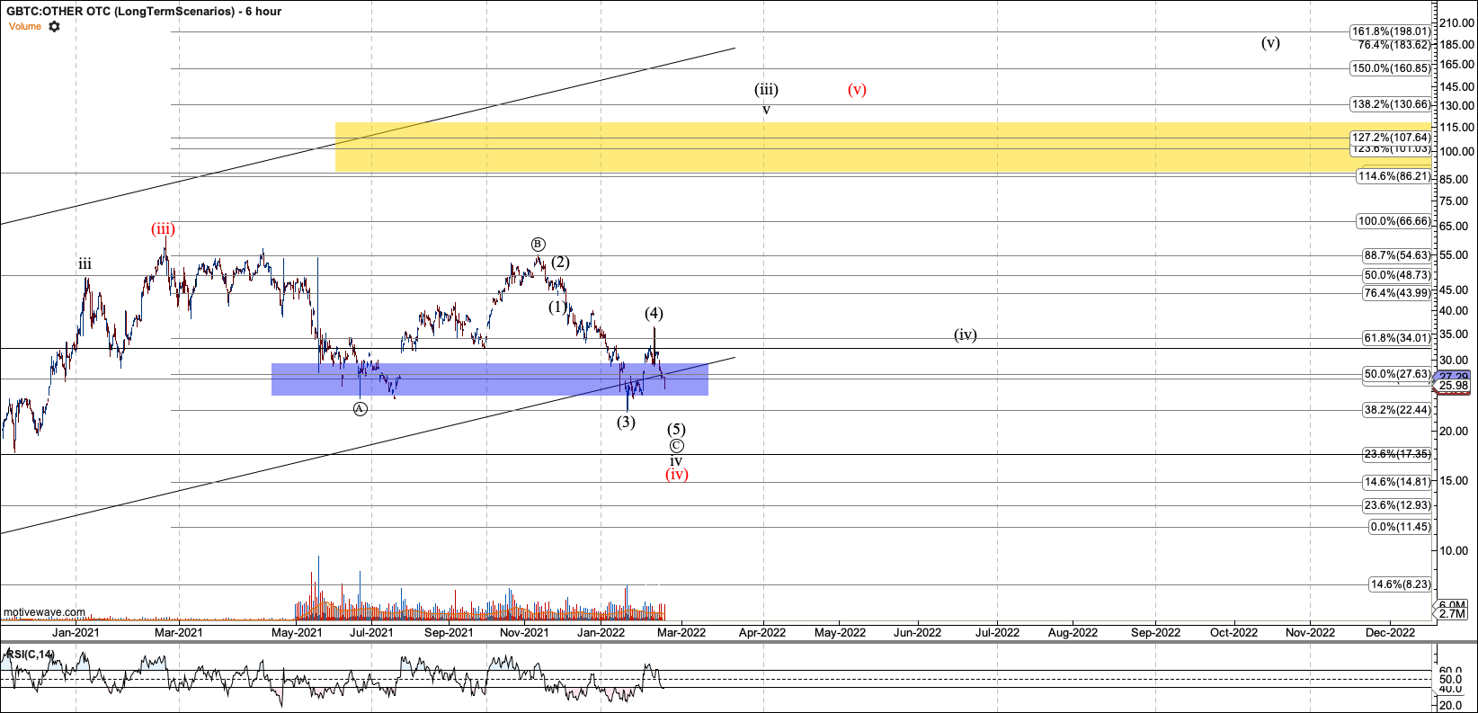Click the upper ascending channel trendline
Image resolution: width=1478 pixels, height=713 pixels.
pos(368,136)
